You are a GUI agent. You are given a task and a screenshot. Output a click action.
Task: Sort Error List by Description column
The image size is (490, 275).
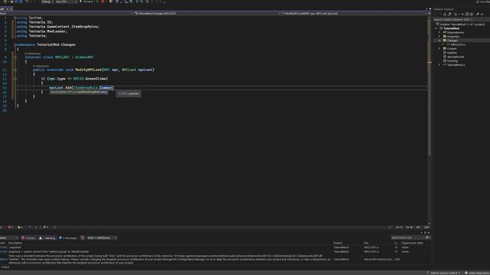click(x=15, y=243)
